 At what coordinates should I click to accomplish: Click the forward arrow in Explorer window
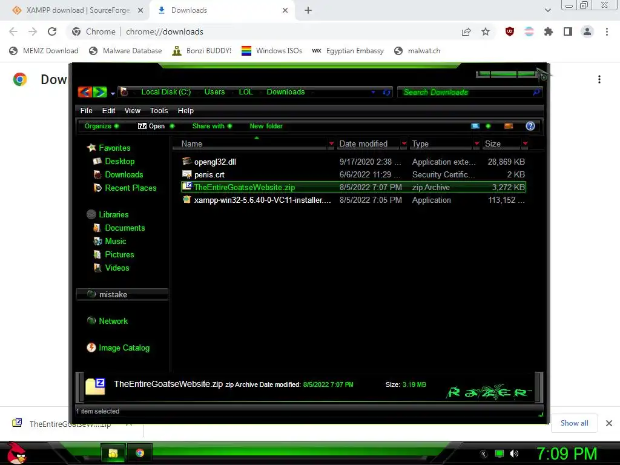click(100, 92)
